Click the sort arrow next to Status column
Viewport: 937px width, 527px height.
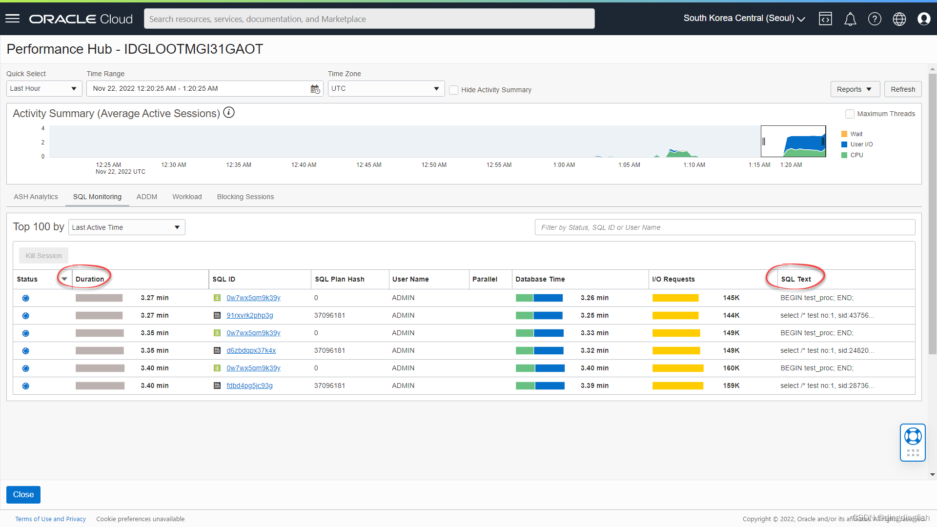tap(64, 279)
